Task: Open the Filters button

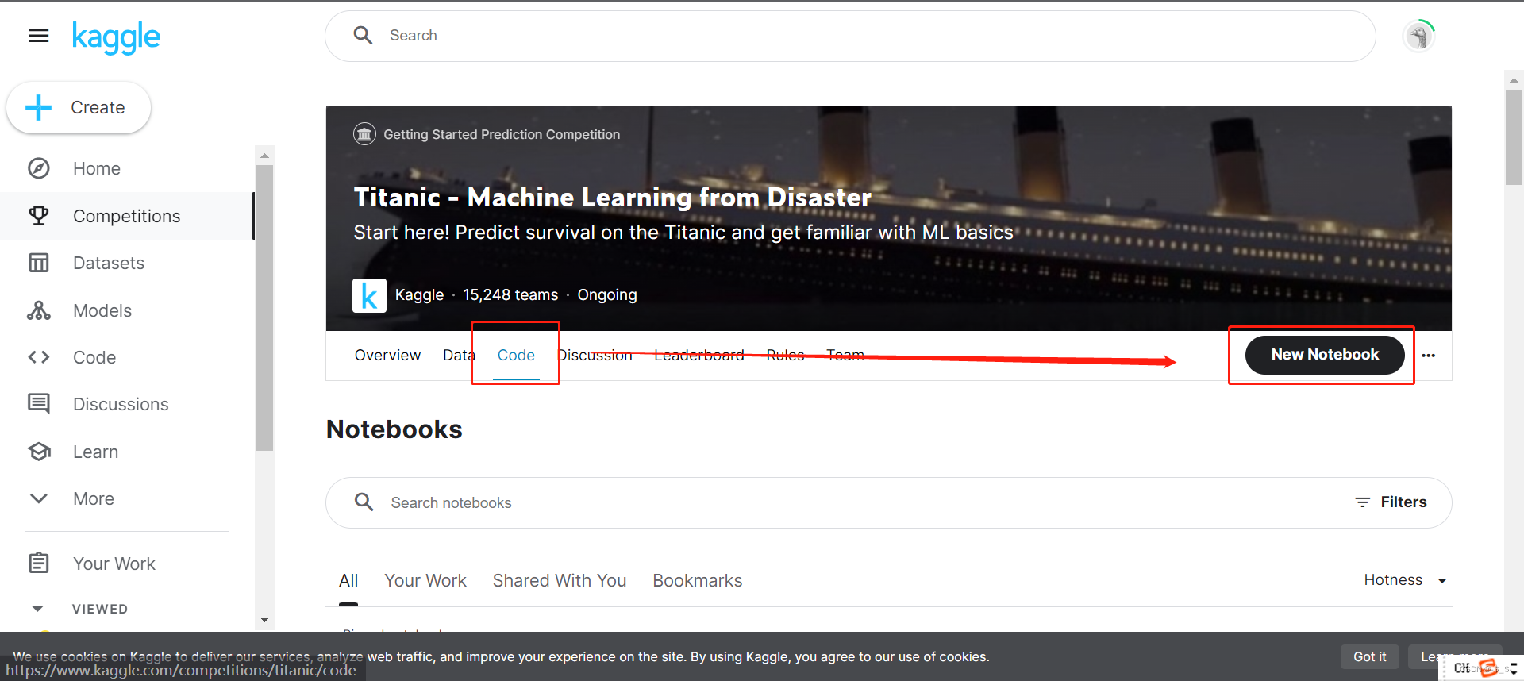Action: (1391, 502)
